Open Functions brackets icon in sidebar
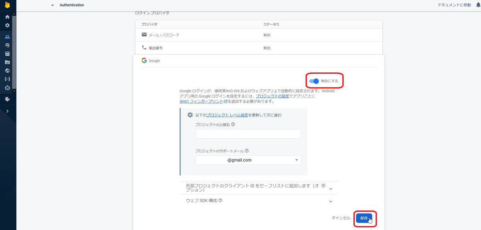The image size is (481, 230). (x=7, y=79)
